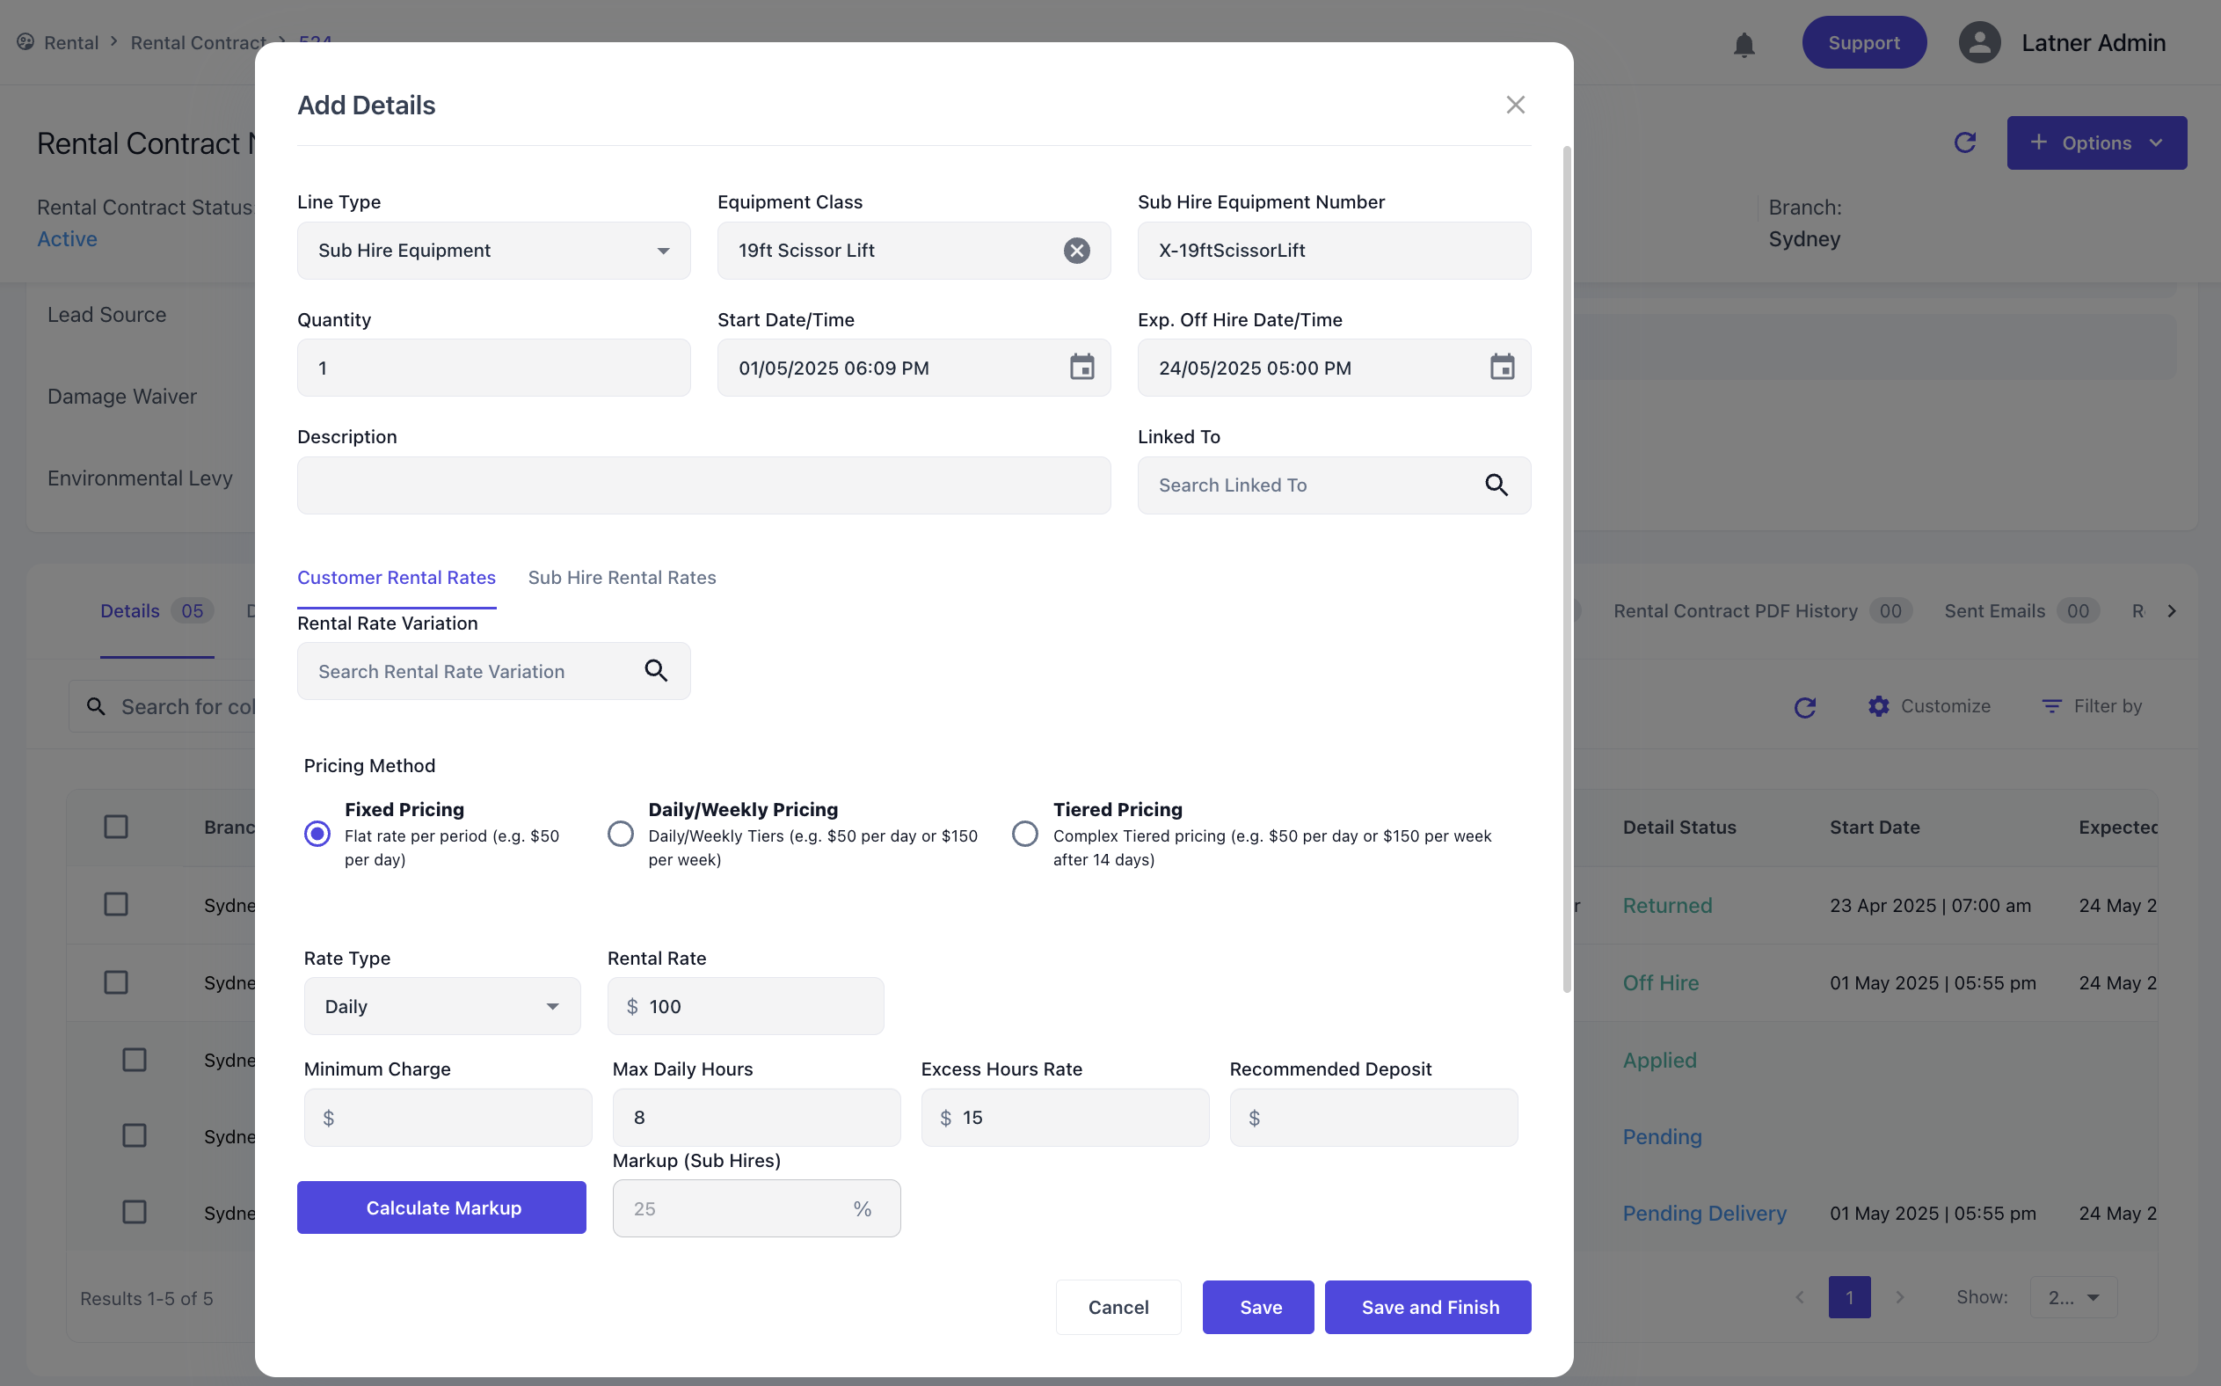Click Rental Rate Variation search icon
The width and height of the screenshot is (2221, 1386).
656,671
